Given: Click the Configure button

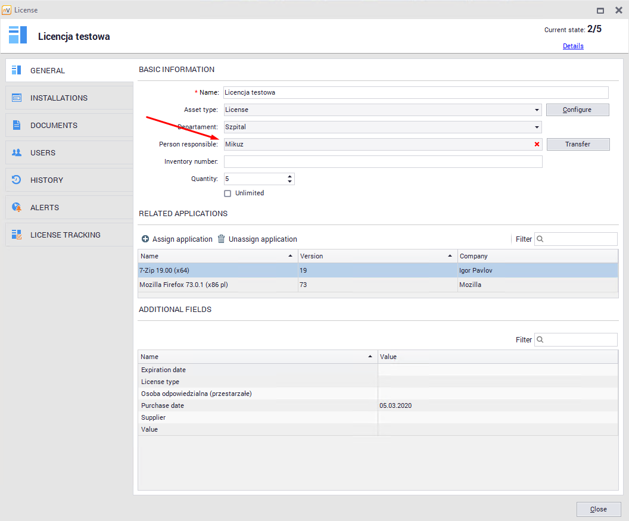Looking at the screenshot, I should (577, 110).
